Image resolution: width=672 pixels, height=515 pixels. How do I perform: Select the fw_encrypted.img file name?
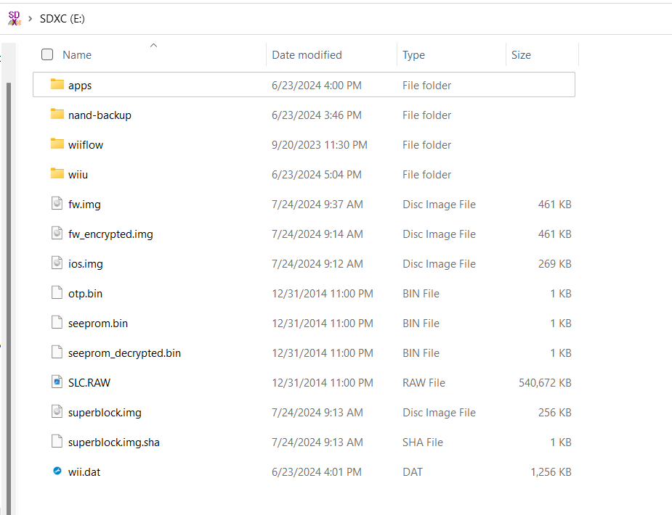tap(110, 234)
